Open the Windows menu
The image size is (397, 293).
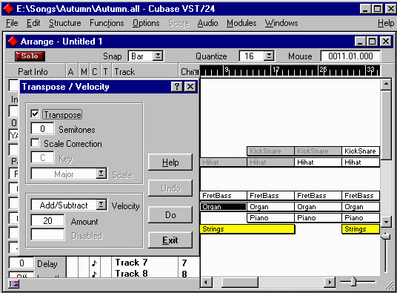click(281, 23)
